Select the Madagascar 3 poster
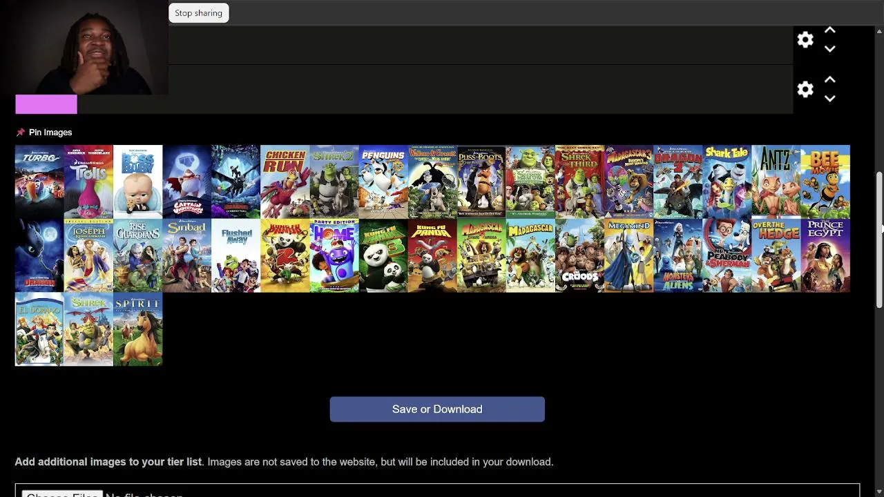Viewport: 884px width, 497px height. (x=628, y=182)
